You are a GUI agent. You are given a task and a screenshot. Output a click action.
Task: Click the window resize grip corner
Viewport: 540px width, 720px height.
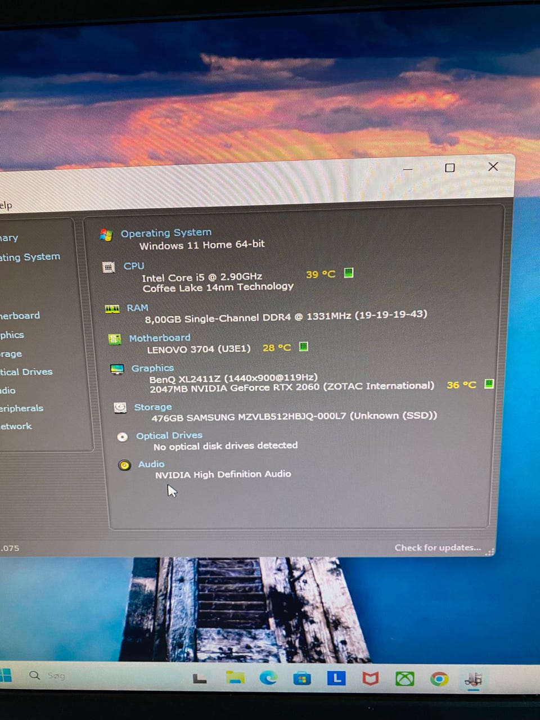(x=490, y=552)
